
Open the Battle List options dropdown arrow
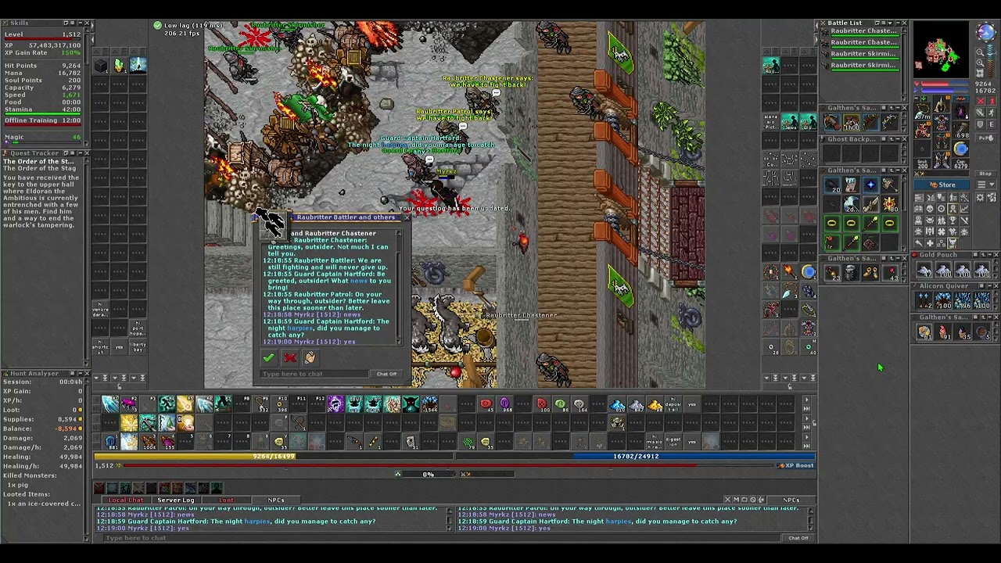point(890,23)
